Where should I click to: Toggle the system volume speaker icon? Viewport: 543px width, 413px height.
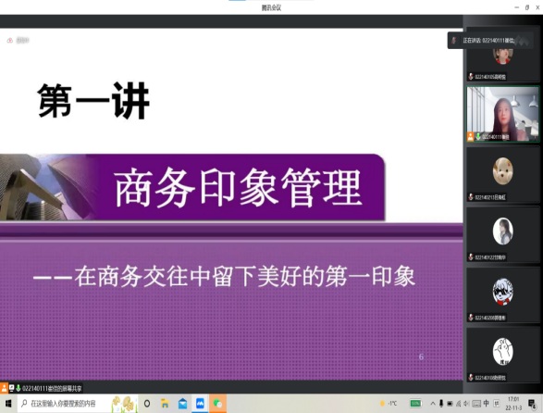[466, 404]
